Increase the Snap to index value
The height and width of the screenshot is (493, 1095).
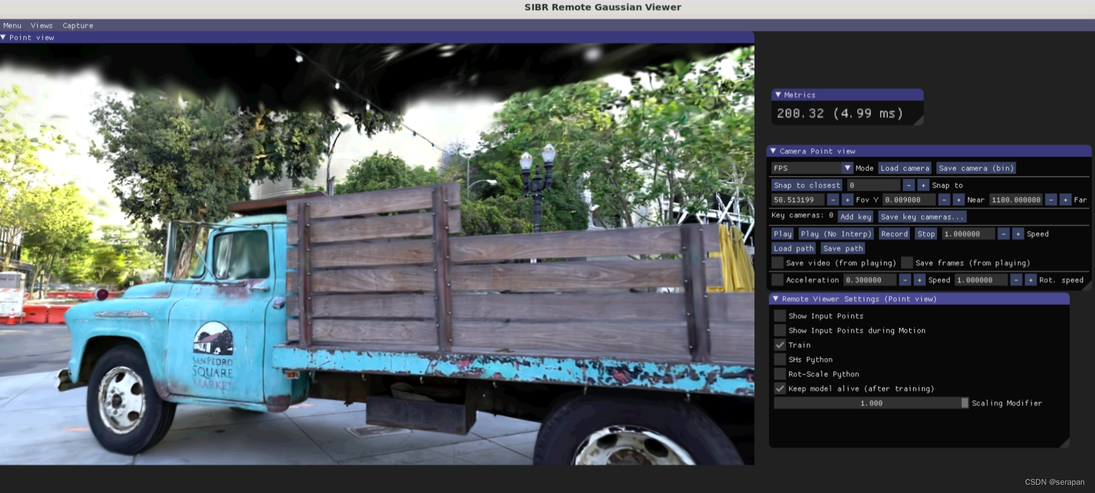coord(923,185)
